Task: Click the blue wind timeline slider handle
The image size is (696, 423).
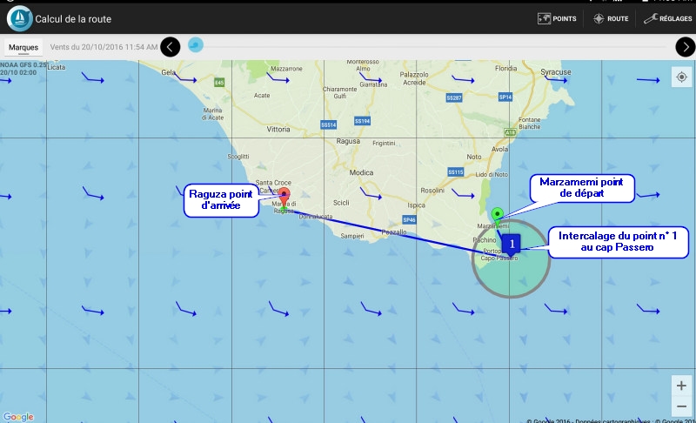Action: 196,45
